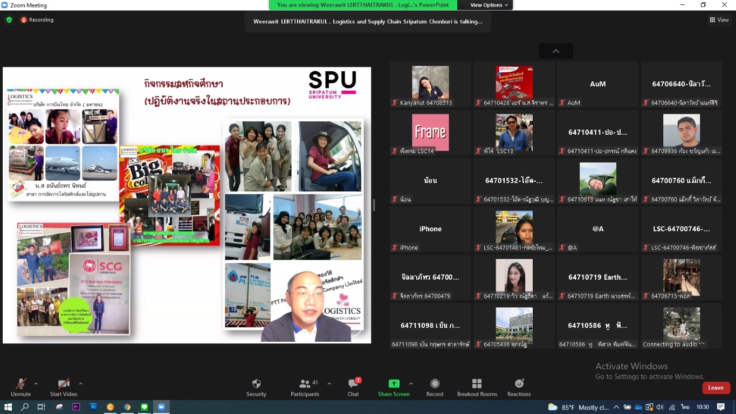The height and width of the screenshot is (414, 736).
Task: Select tile labeled 64710411
Action: click(597, 133)
